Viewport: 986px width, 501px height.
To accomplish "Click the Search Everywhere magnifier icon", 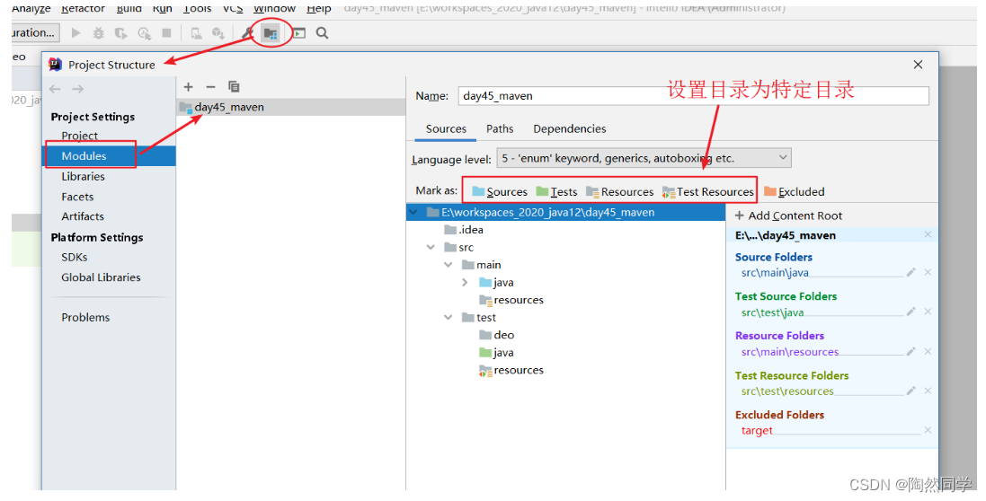I will [322, 32].
